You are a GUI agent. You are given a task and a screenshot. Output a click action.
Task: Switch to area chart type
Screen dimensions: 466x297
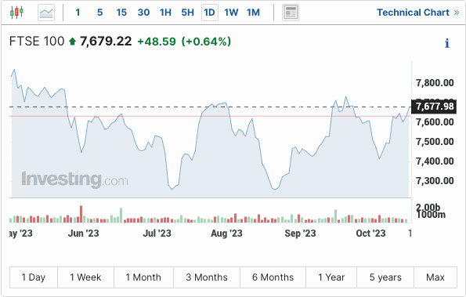pyautogui.click(x=46, y=13)
